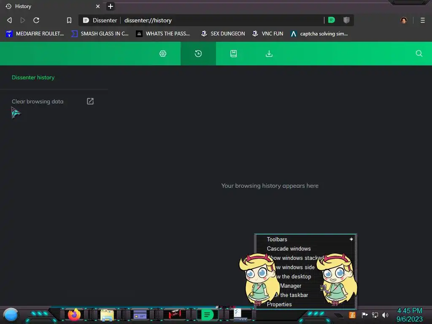Open MEDIAFIRE ROULET... bookmark
Image resolution: width=432 pixels, height=324 pixels.
click(x=35, y=34)
